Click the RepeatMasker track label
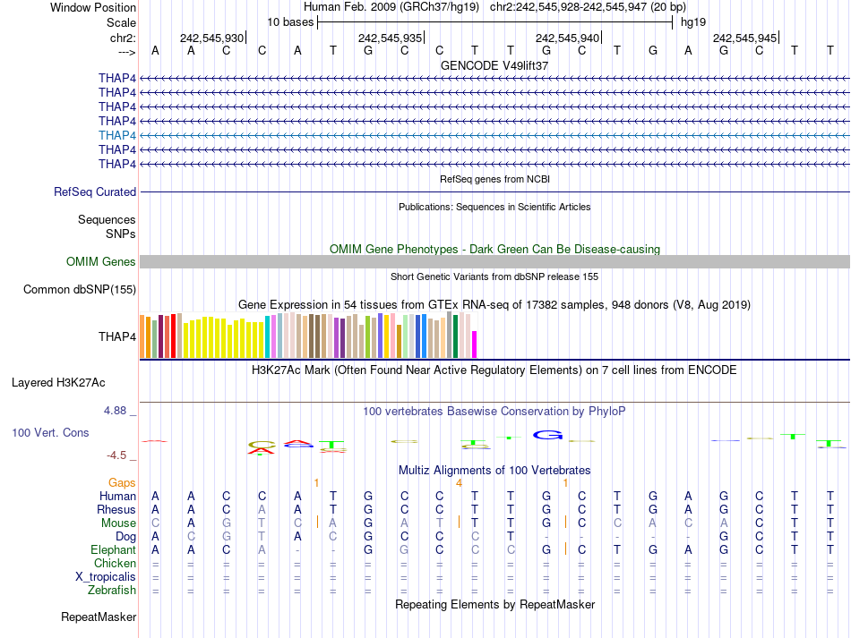Screen dimensions: 851x638 (x=99, y=617)
